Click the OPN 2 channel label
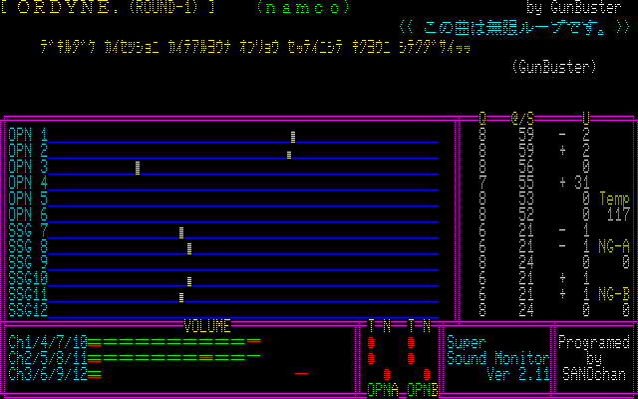The width and height of the screenshot is (638, 399). click(28, 151)
